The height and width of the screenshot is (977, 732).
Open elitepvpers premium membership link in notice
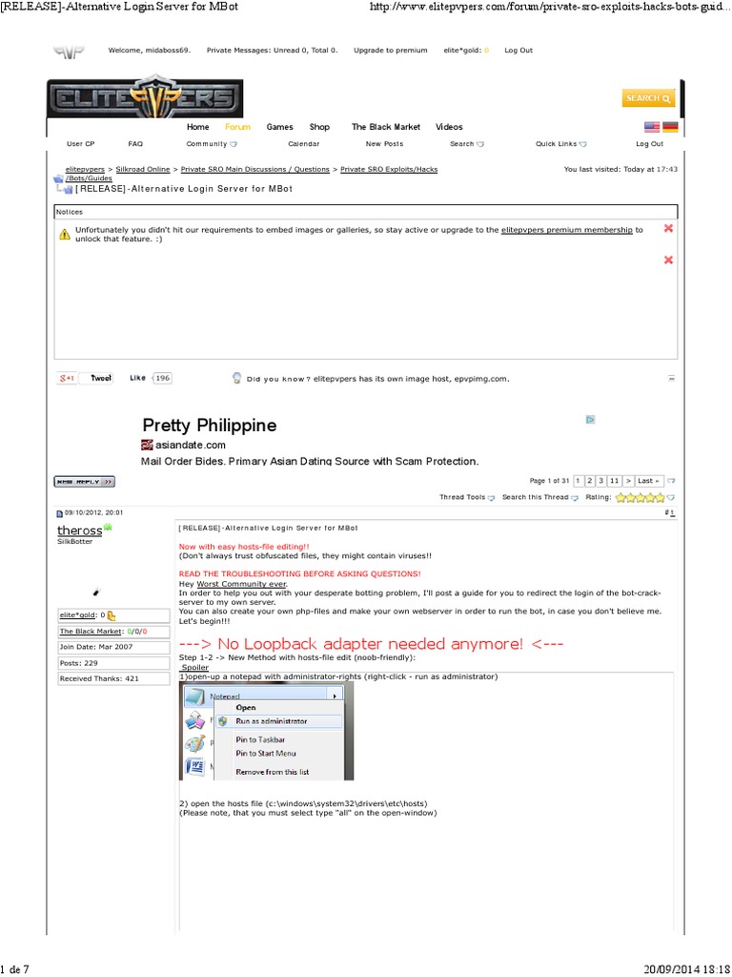pyautogui.click(x=567, y=230)
